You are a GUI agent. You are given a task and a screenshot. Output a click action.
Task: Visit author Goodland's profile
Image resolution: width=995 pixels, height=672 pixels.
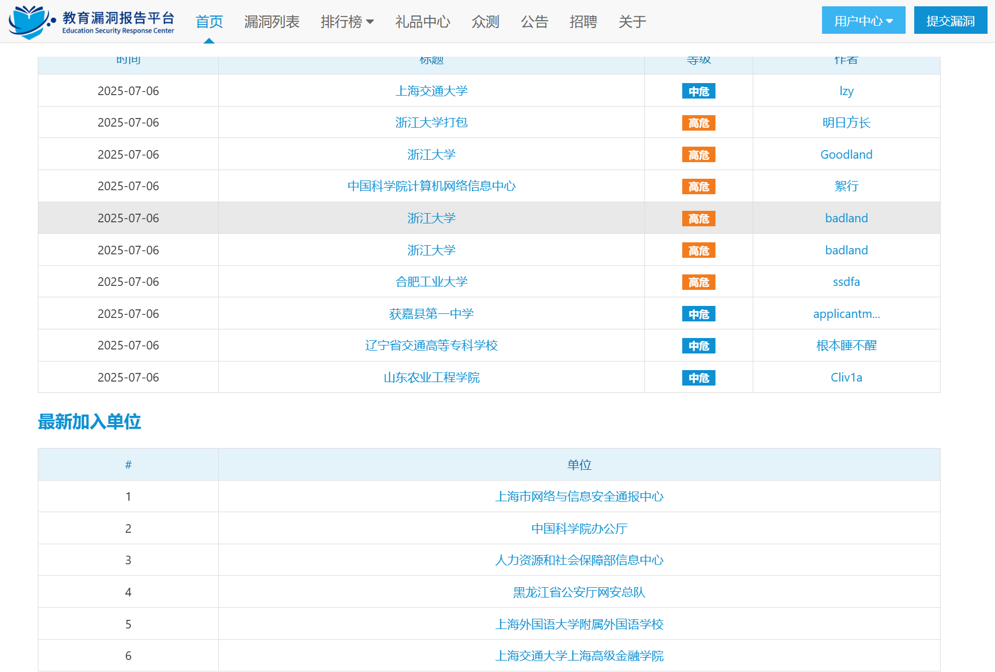[x=846, y=154]
